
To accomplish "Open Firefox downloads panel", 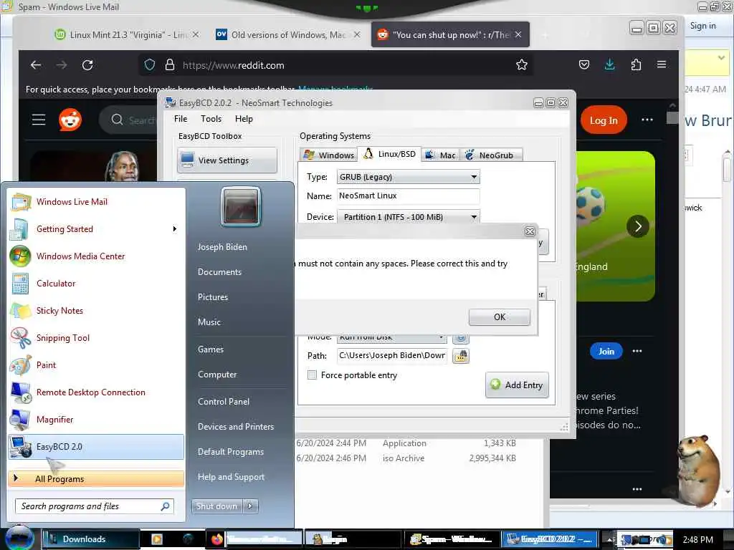I will tap(609, 64).
